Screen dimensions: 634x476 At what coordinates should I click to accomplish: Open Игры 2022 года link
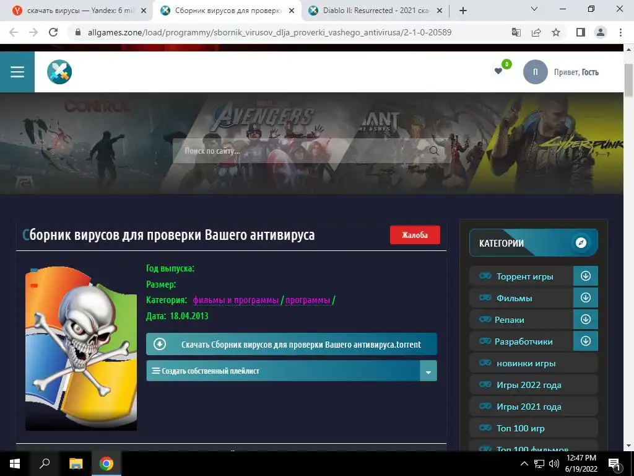pos(529,385)
